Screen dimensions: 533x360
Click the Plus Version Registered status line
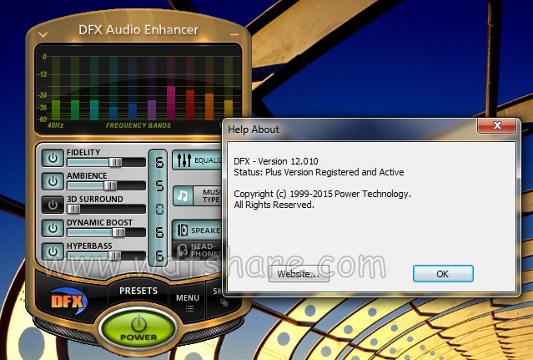[319, 172]
